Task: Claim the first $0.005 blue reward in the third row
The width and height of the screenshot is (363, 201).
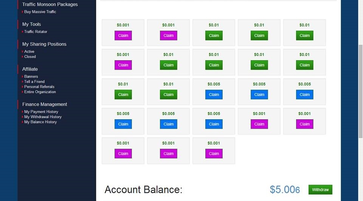Action: coord(214,95)
